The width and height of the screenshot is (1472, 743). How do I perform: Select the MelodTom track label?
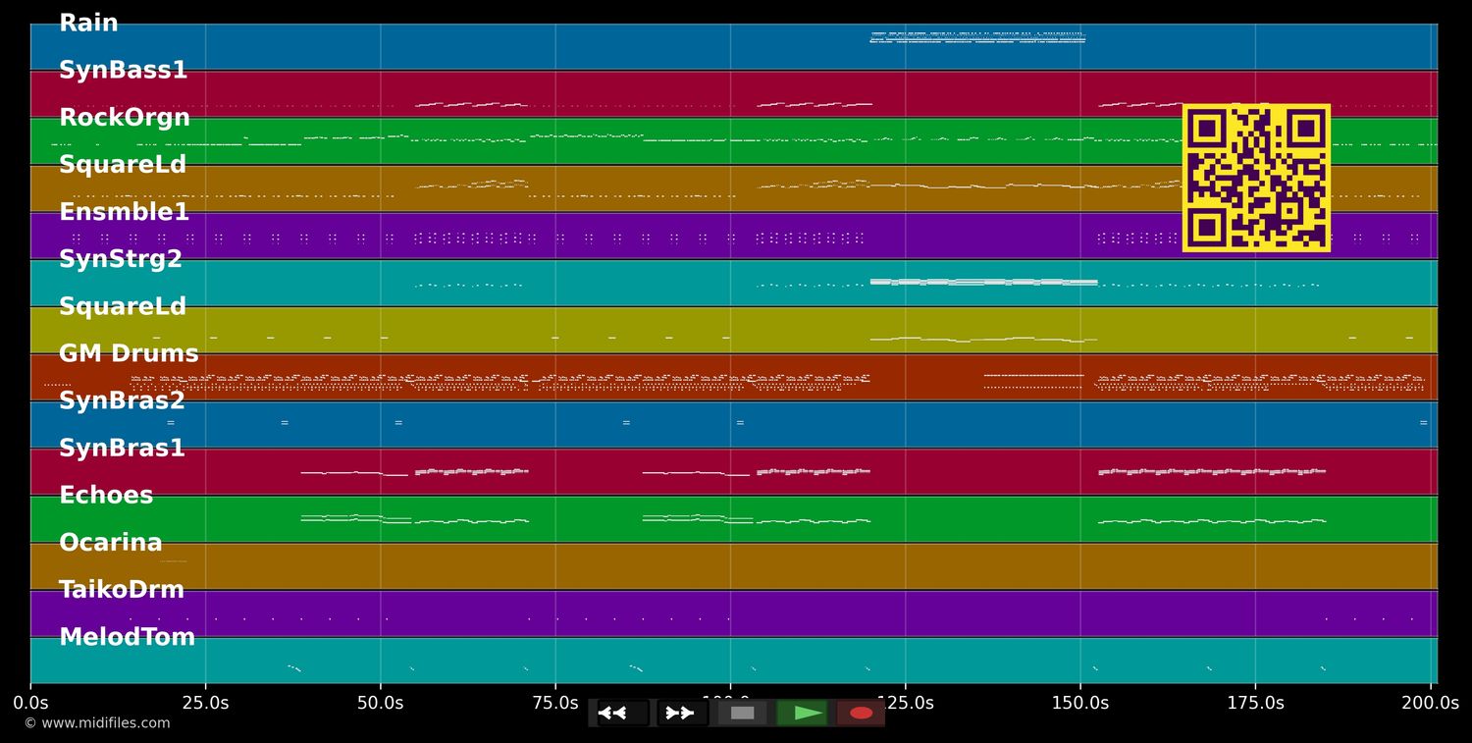pyautogui.click(x=128, y=637)
